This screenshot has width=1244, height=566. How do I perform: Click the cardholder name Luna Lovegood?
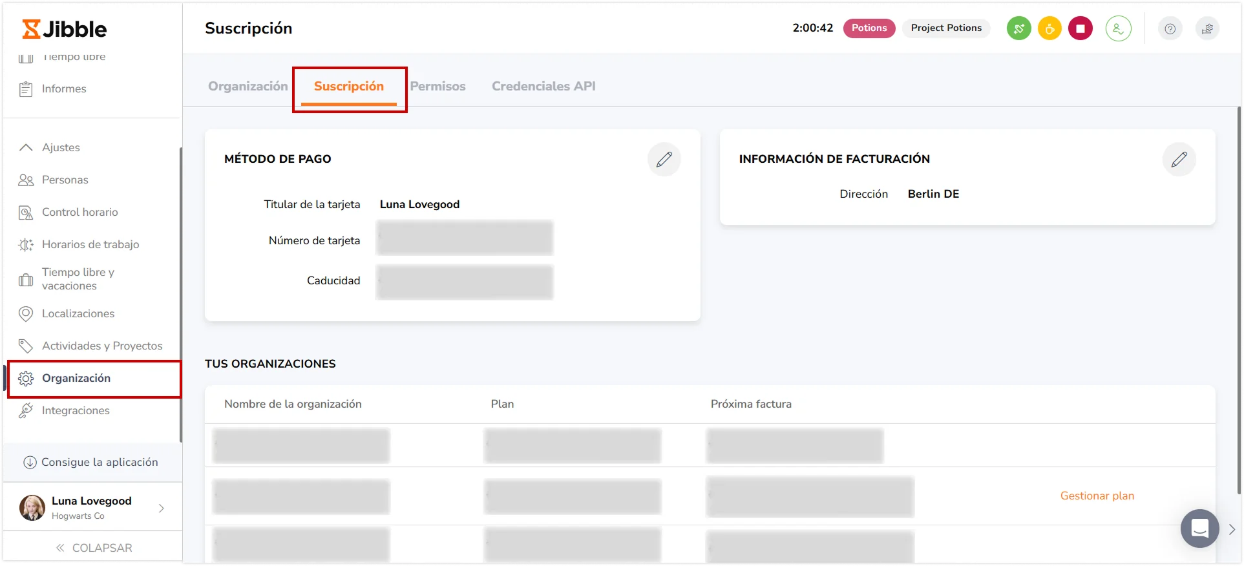pos(419,204)
